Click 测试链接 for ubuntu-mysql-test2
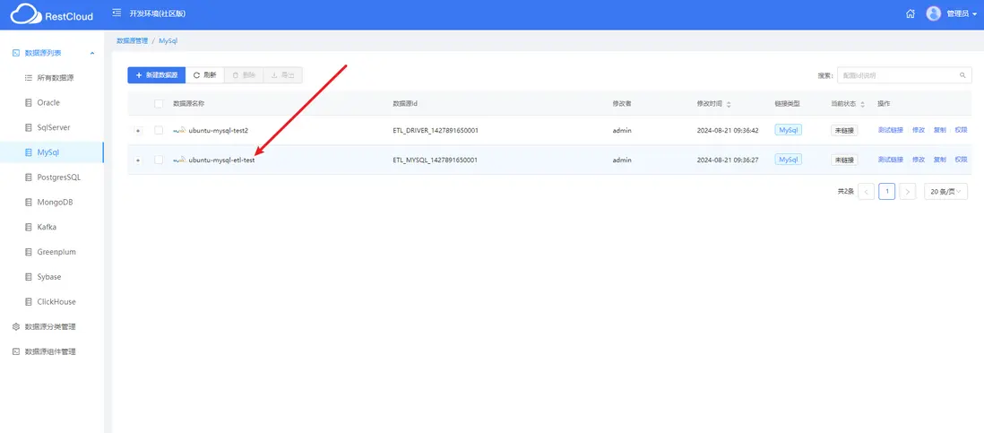This screenshot has height=433, width=984. pos(891,131)
